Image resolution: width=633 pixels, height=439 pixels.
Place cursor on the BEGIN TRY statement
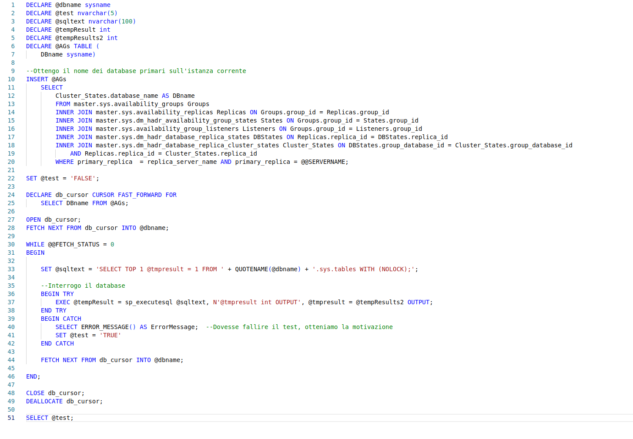click(57, 294)
